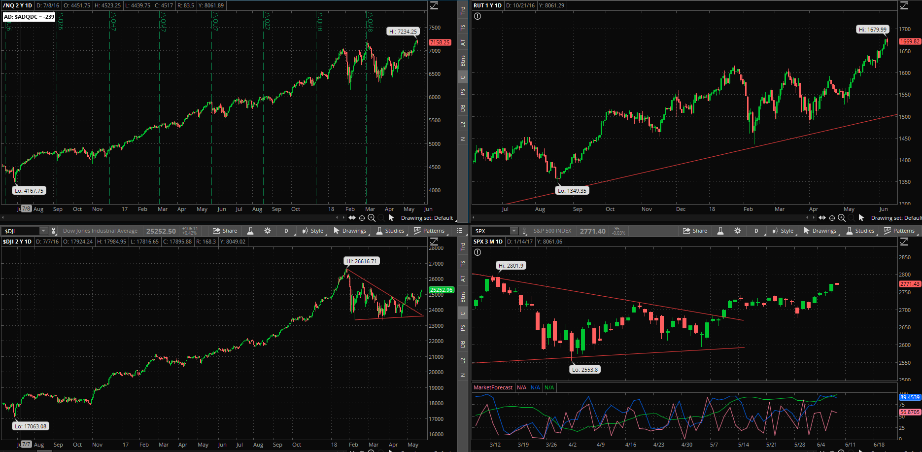
Task: Open AT tab in /NQ side panel
Action: tap(463, 43)
